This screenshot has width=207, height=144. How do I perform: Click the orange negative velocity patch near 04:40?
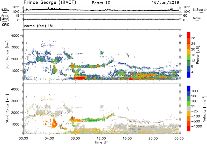tap(54, 124)
